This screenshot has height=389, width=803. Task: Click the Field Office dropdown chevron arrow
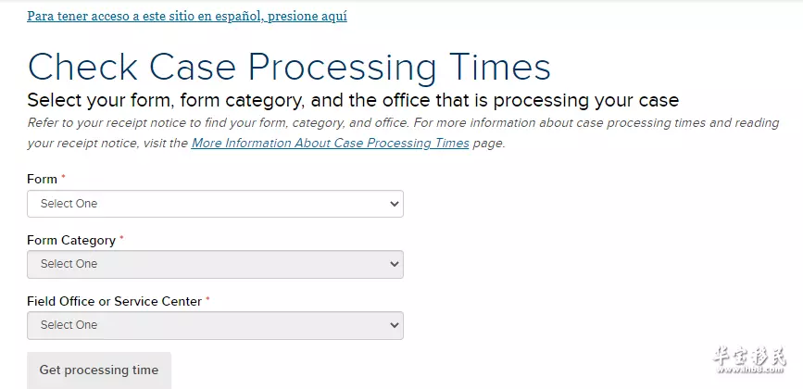[394, 325]
